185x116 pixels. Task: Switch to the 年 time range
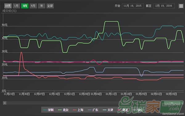42,6
